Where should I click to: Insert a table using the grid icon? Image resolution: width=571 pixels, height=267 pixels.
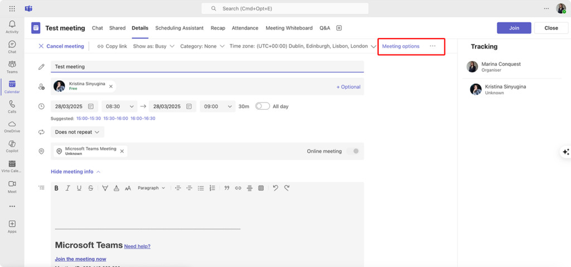pos(261,188)
